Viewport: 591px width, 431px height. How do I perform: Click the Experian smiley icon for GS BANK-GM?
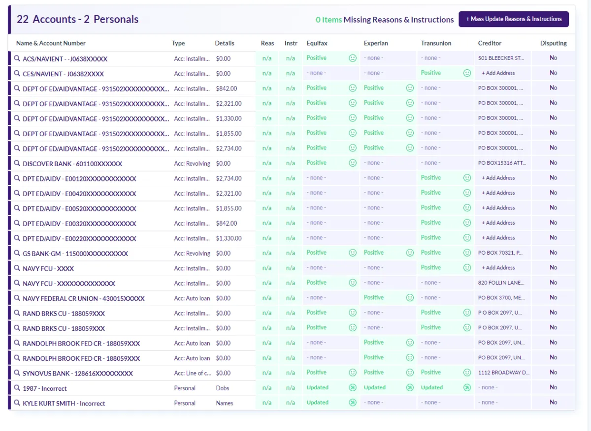410,253
